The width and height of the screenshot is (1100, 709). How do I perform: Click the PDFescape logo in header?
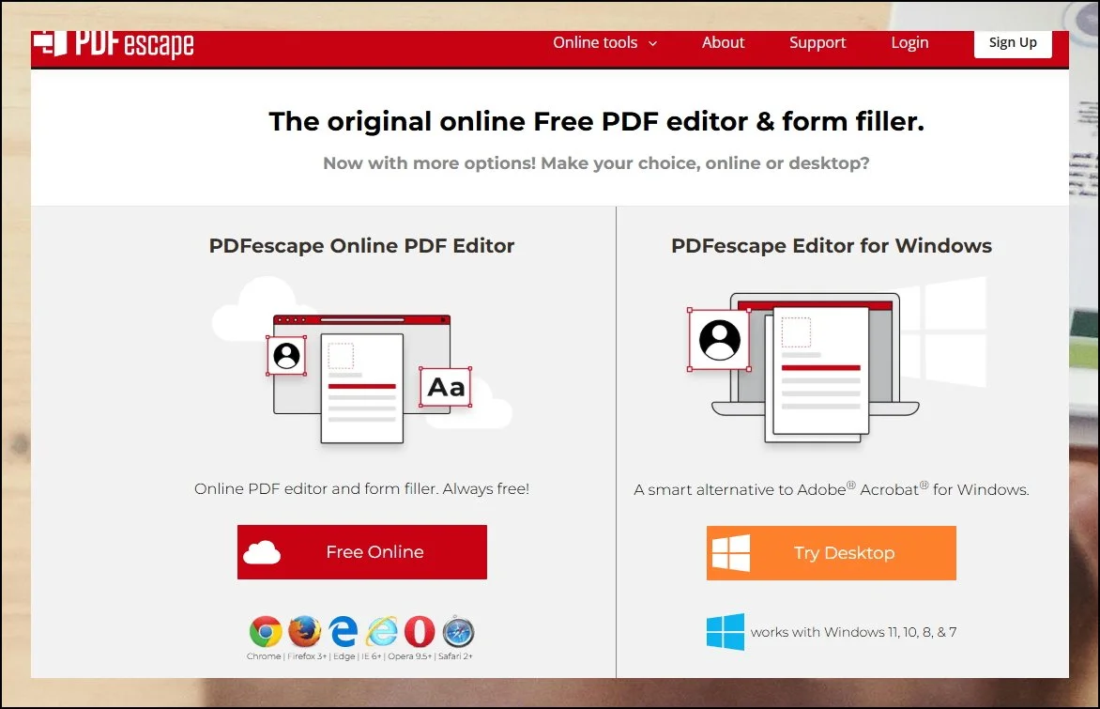[x=114, y=43]
